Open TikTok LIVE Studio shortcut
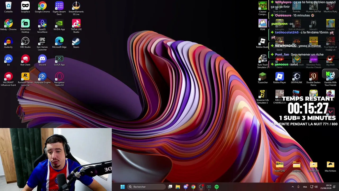 [76, 26]
